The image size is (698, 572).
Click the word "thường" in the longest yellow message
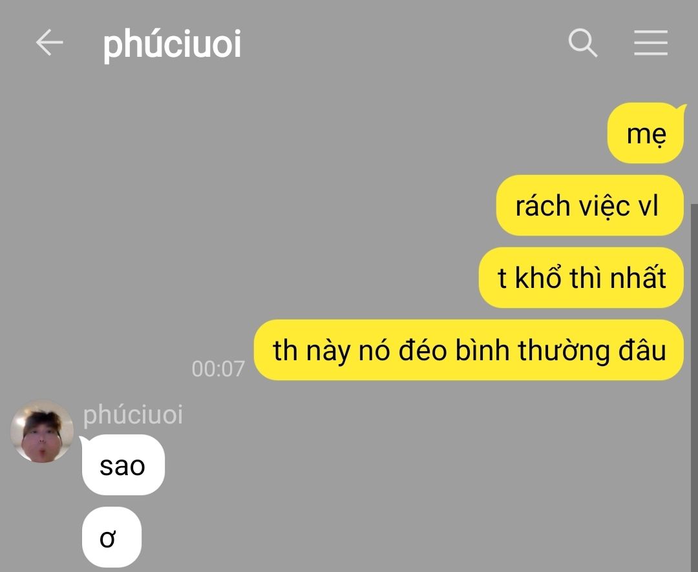click(x=563, y=351)
